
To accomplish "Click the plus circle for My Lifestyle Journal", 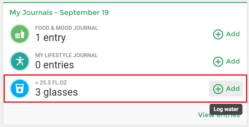I will tap(218, 61).
